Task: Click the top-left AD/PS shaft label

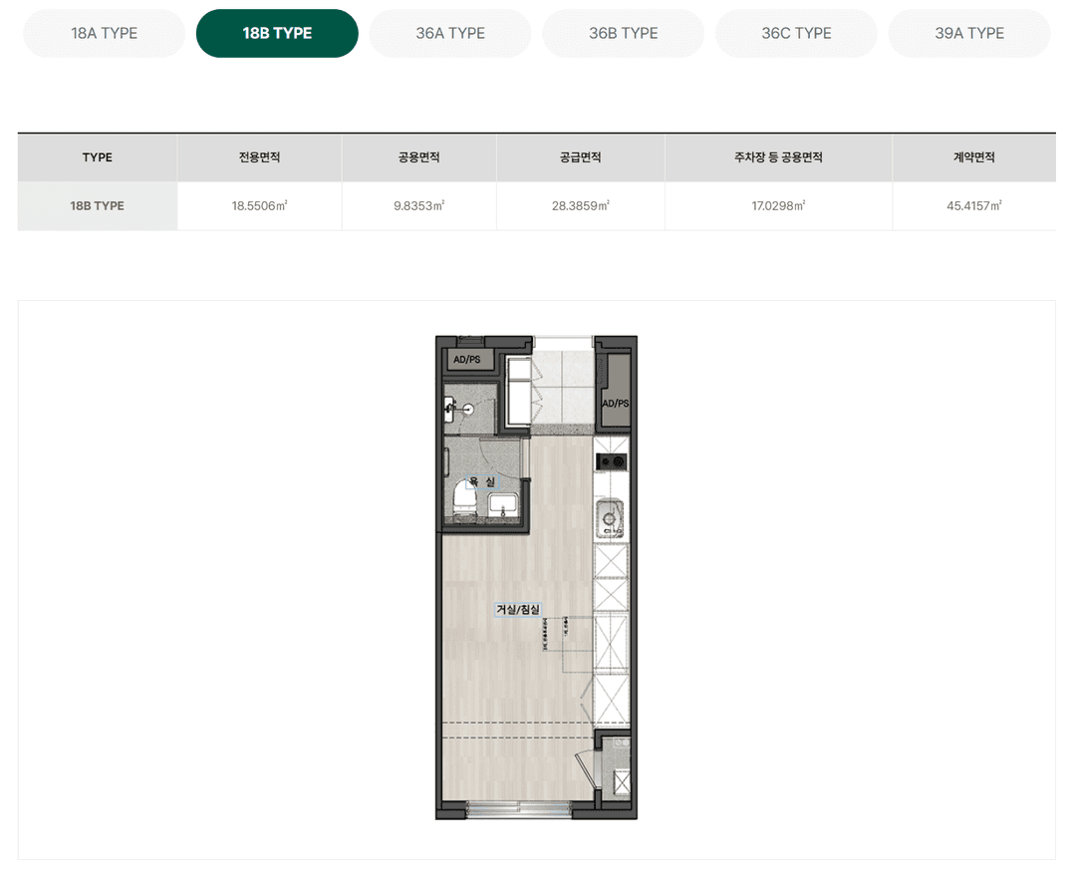Action: (466, 360)
